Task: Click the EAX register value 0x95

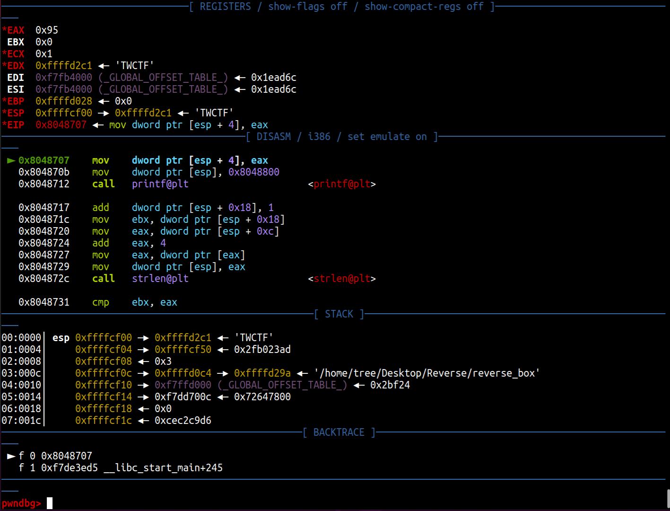Action: tap(47, 30)
